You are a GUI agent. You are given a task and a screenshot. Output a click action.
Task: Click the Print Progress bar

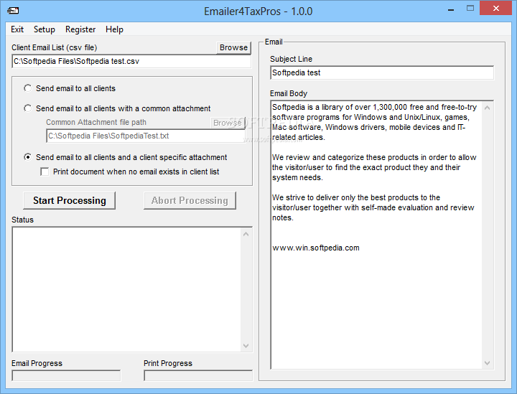(198, 375)
